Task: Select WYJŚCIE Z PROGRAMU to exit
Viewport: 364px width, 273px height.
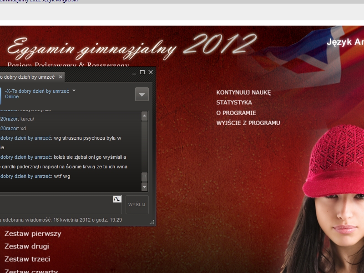Action: coord(248,123)
